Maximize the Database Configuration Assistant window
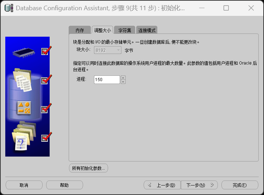The image size is (264, 195). point(226,8)
